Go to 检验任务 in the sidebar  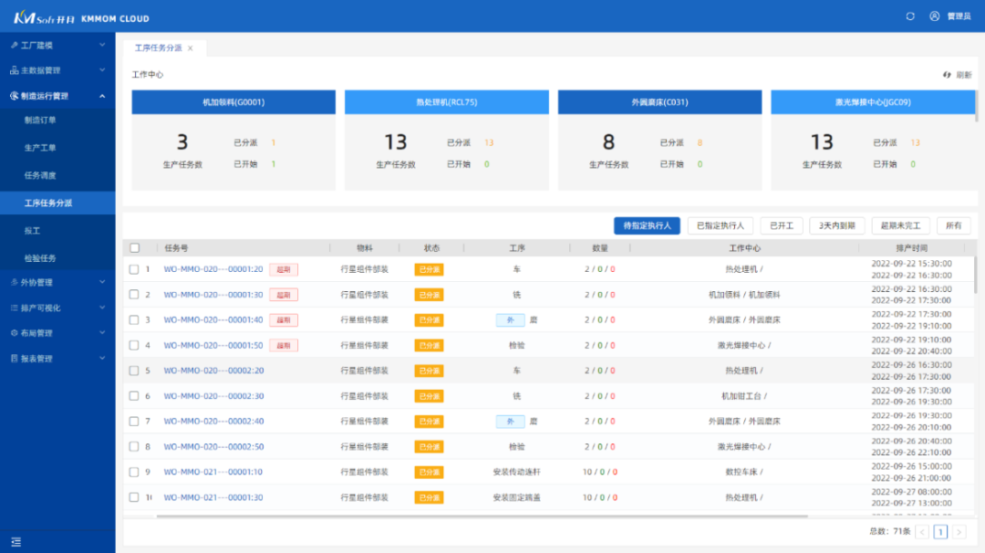40,258
